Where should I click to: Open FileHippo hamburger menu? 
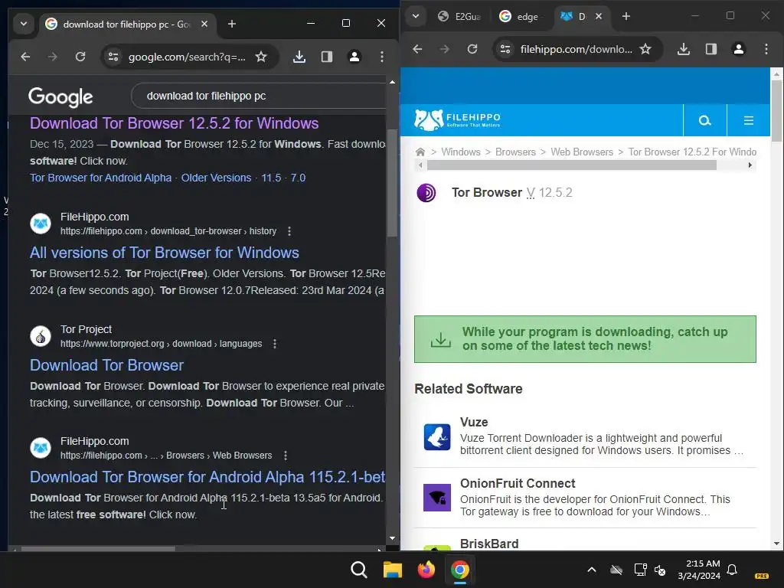748,120
